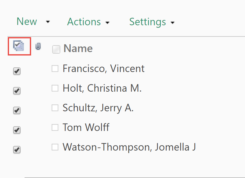
Task: Tick small checkbox next to Francisco, Vincent name
Action: (x=55, y=69)
